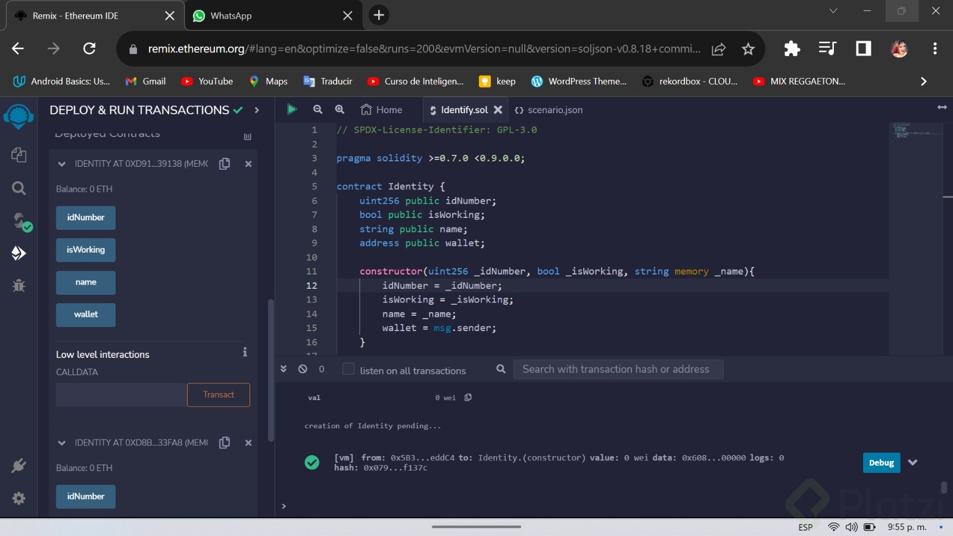This screenshot has width=953, height=536.
Task: Expand transaction details chevron beside Debug
Action: point(912,463)
